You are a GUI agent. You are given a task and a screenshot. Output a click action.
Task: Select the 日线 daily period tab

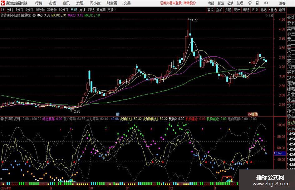74,10
